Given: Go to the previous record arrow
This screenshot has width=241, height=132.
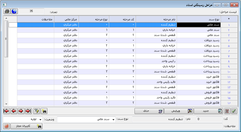Looking at the screenshot, I should (x=14, y=111).
